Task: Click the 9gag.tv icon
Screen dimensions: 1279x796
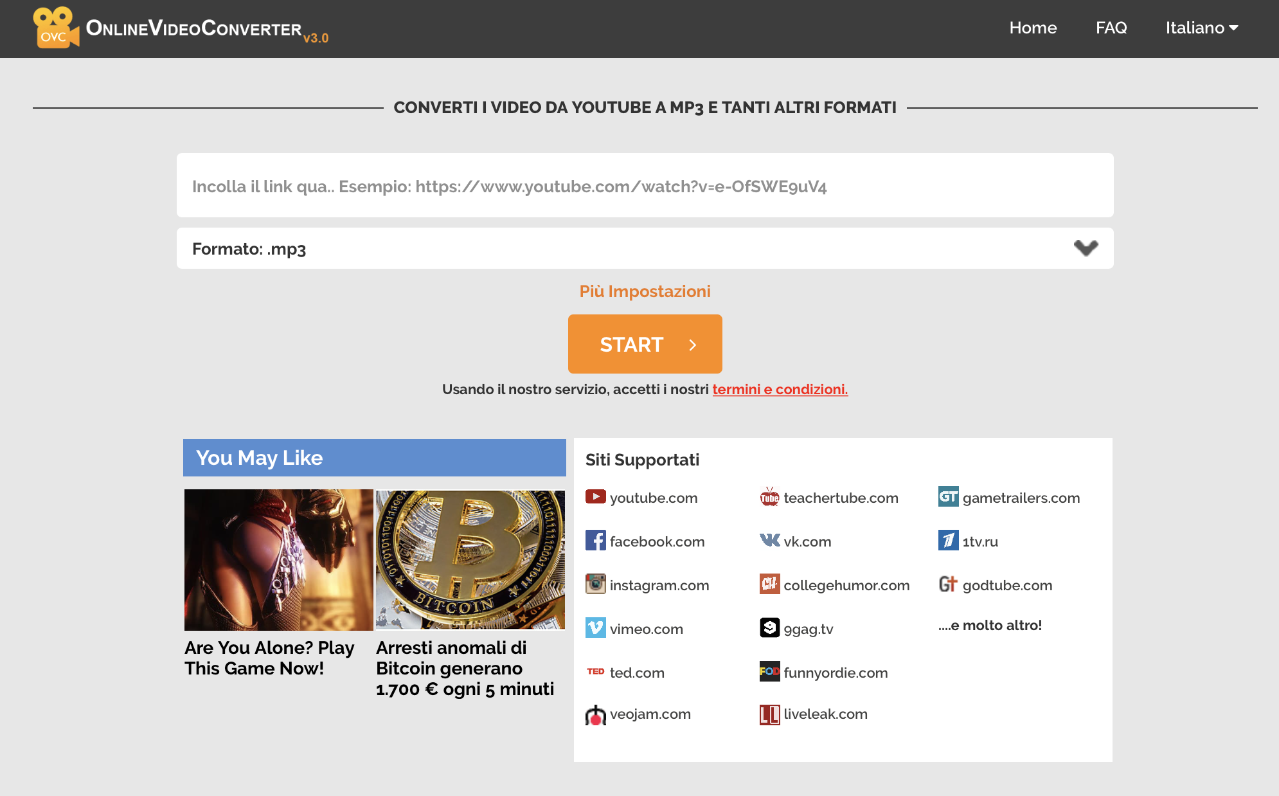Action: 769,628
